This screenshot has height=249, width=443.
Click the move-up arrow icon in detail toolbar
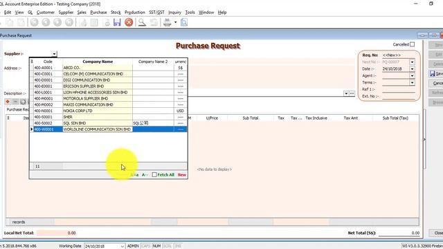pos(23,102)
